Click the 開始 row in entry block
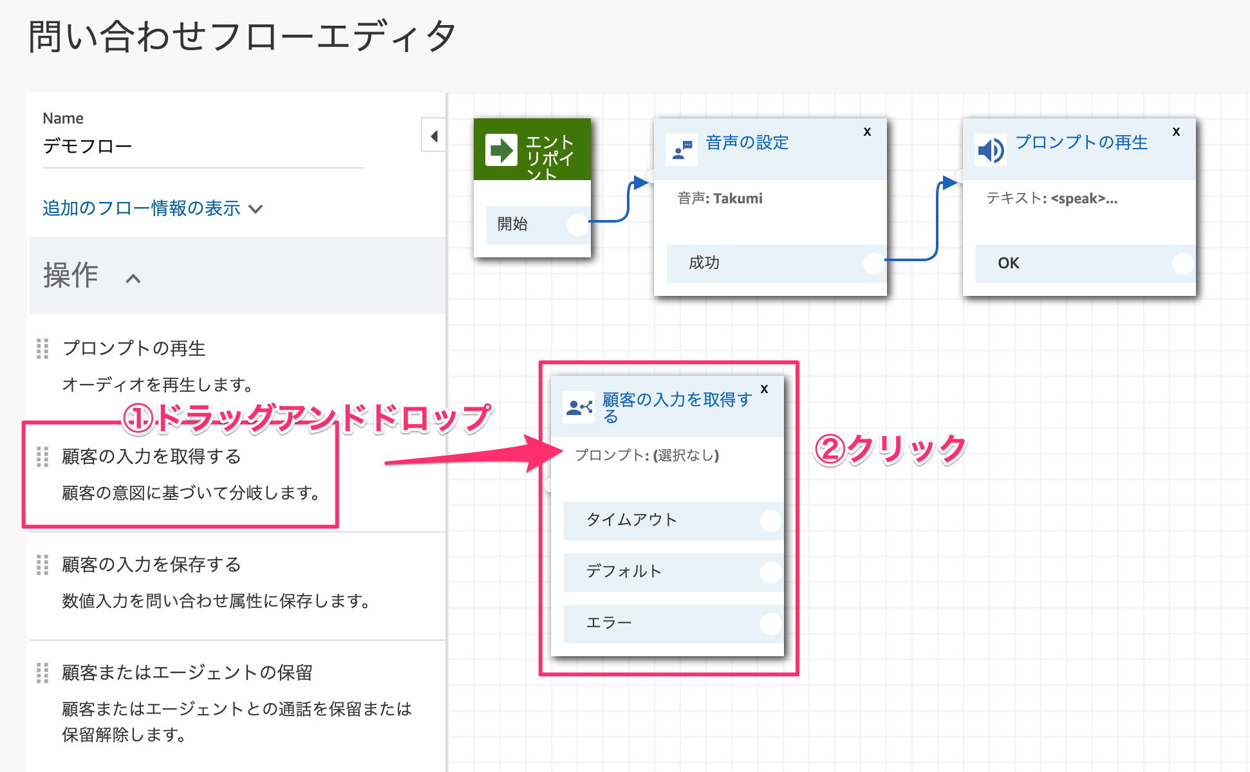The width and height of the screenshot is (1250, 772). click(x=538, y=225)
